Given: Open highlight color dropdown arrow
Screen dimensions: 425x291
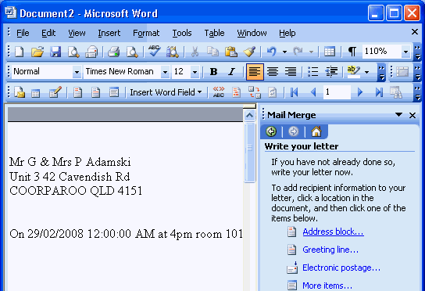Looking at the screenshot, I should 366,72.
